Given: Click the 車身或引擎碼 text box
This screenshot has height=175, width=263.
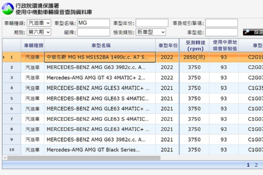Looking at the screenshot, I should [221, 23].
